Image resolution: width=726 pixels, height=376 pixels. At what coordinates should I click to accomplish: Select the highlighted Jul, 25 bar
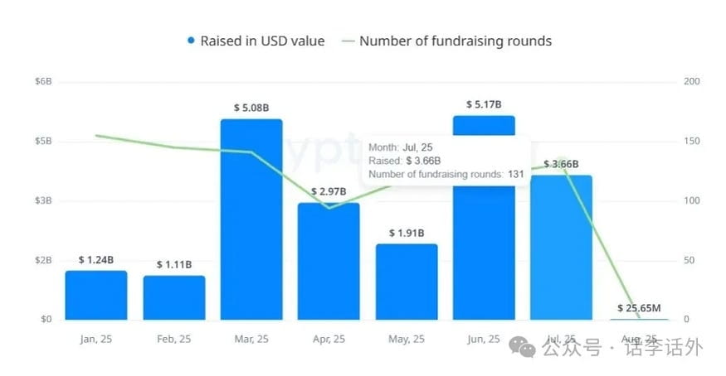[x=561, y=247]
